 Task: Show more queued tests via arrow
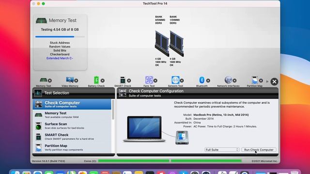pyautogui.click(x=267, y=81)
